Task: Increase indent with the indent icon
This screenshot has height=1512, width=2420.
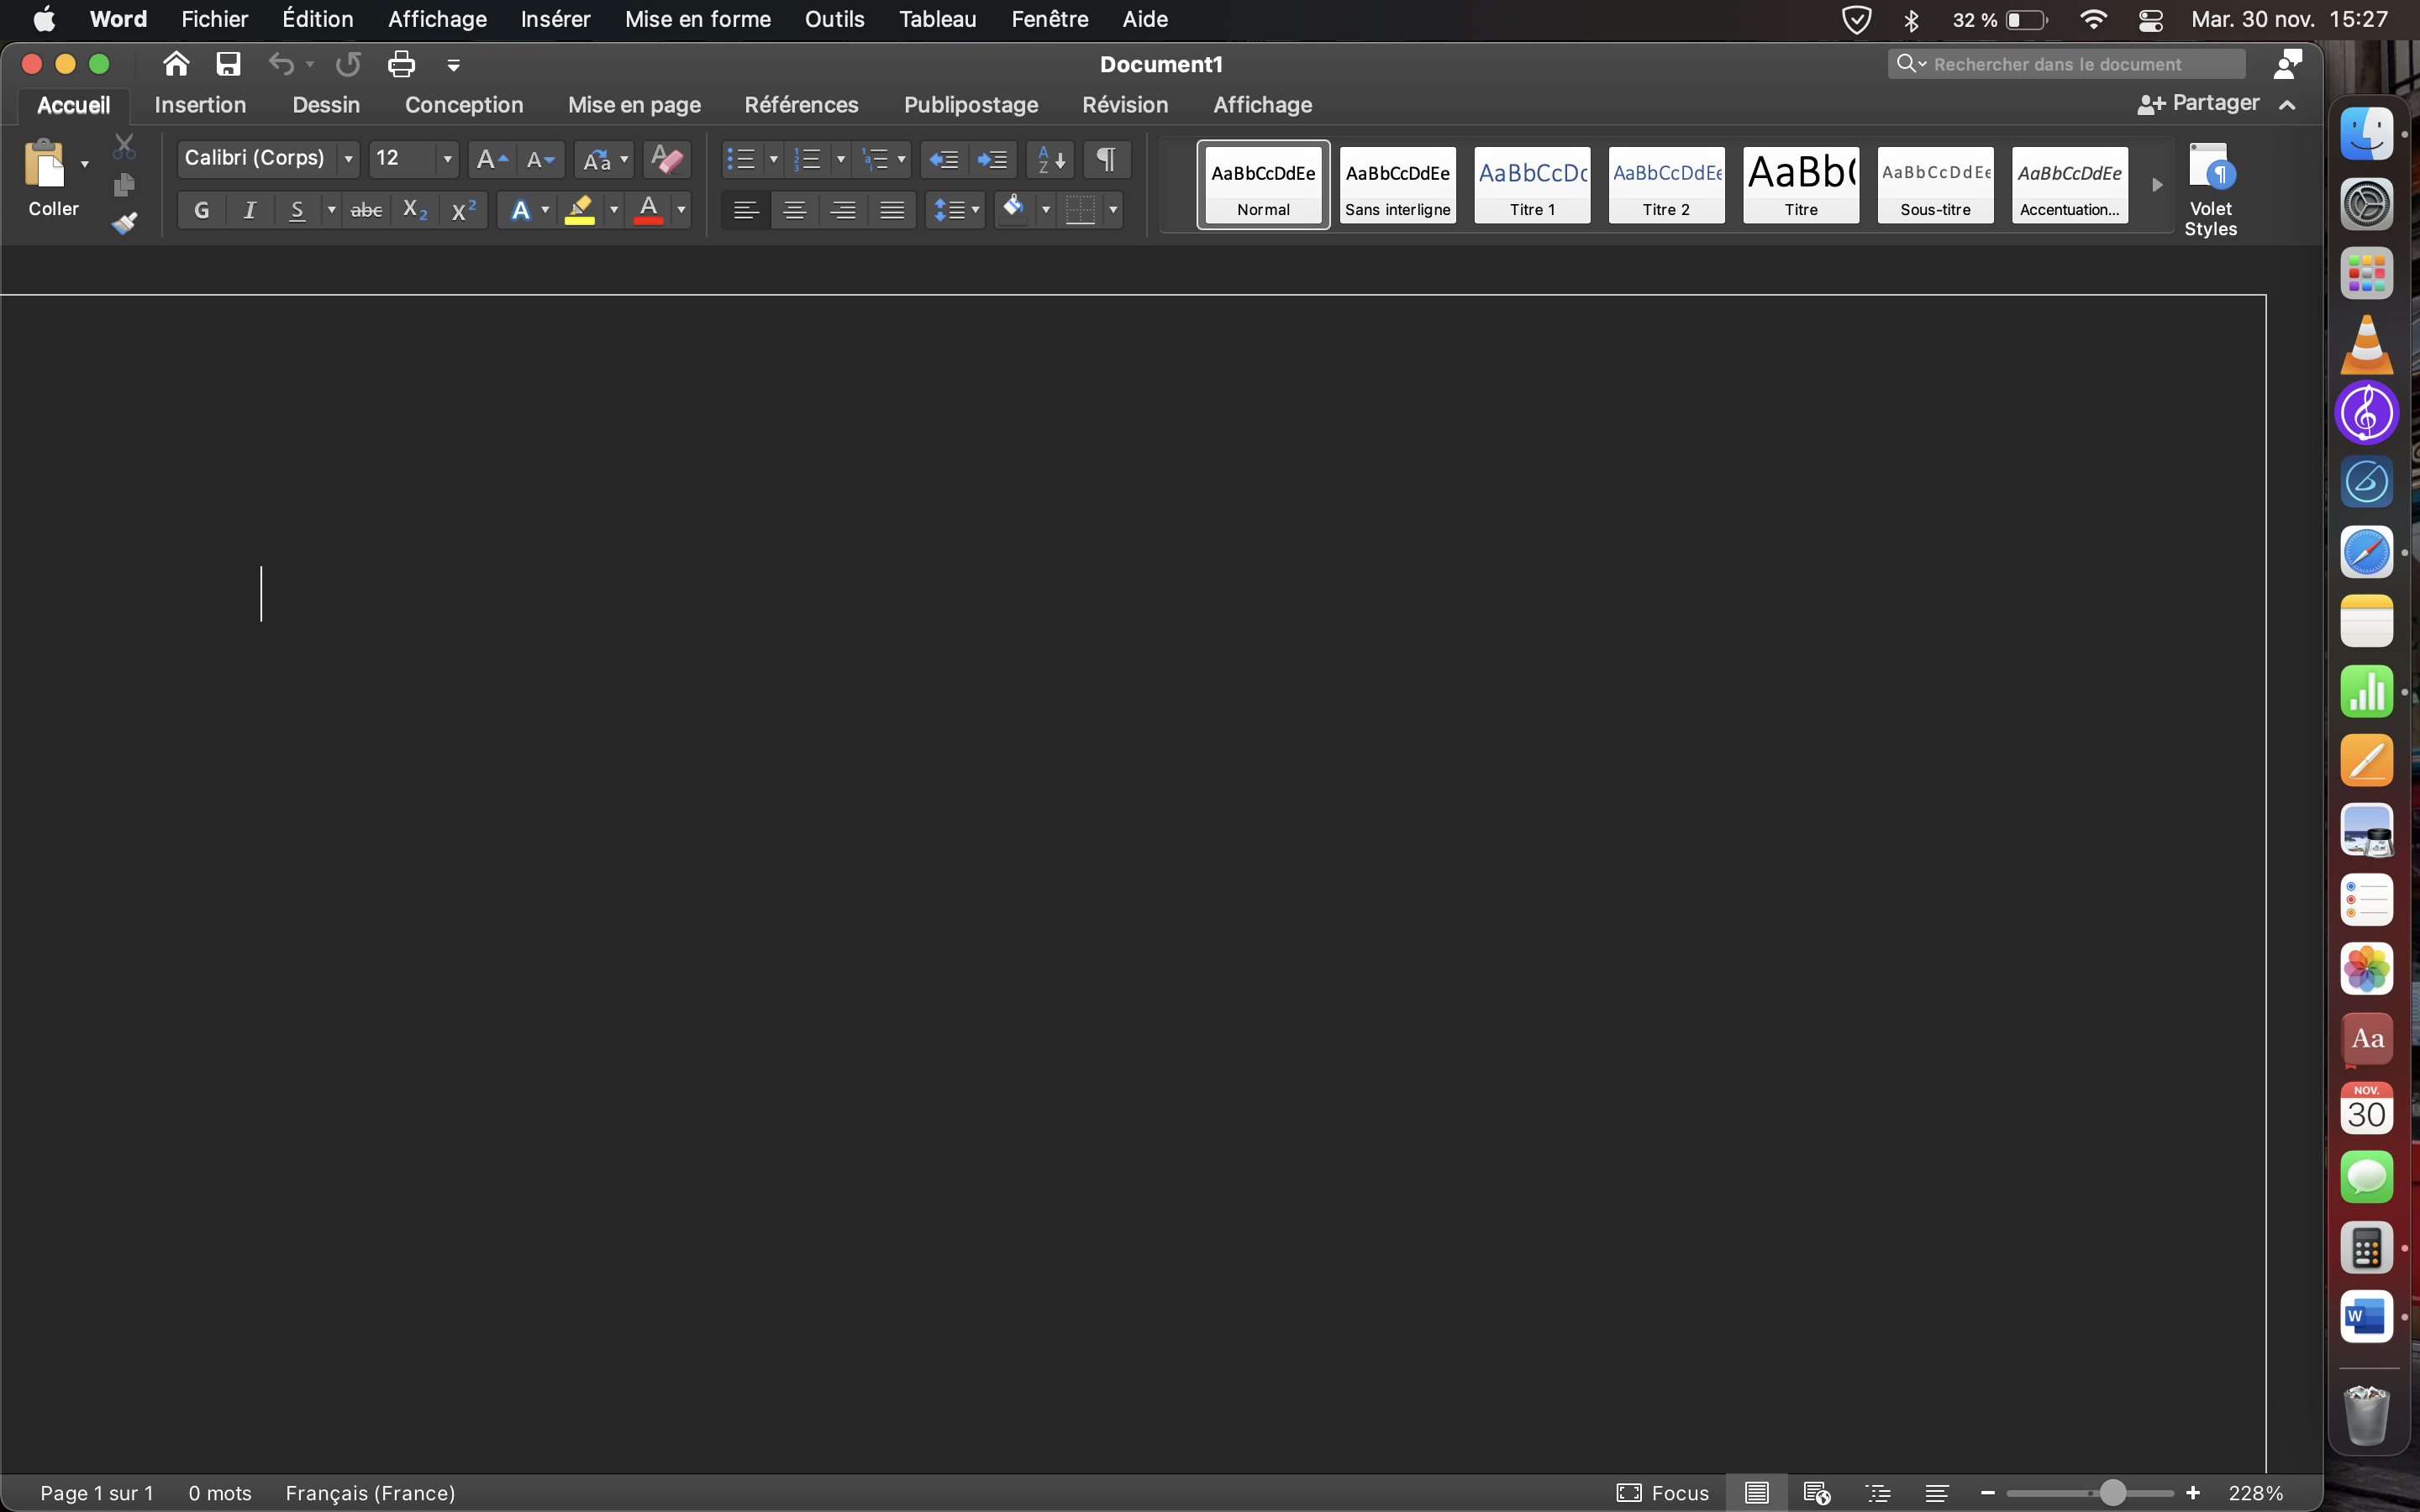Action: coord(992,158)
